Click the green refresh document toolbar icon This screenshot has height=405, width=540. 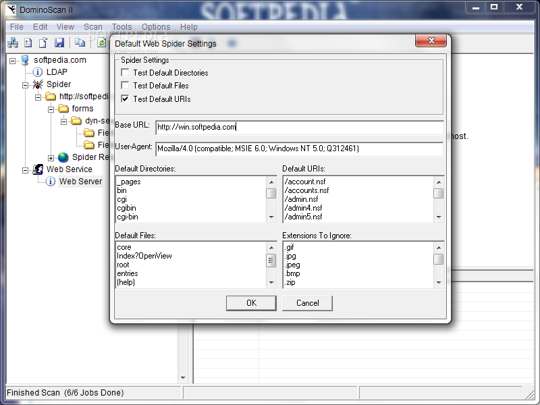102,43
